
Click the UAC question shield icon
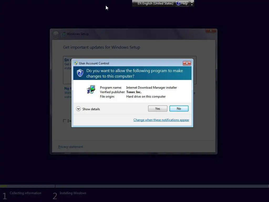(x=80, y=73)
